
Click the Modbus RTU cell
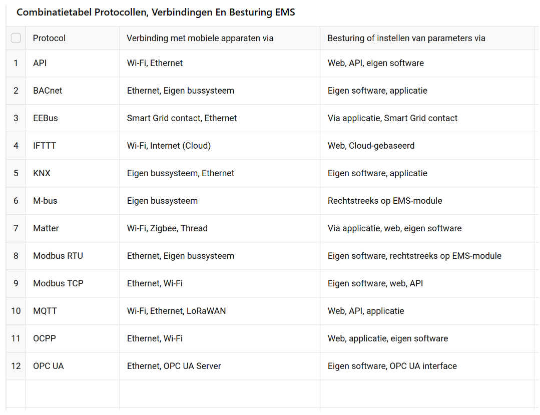(73, 256)
